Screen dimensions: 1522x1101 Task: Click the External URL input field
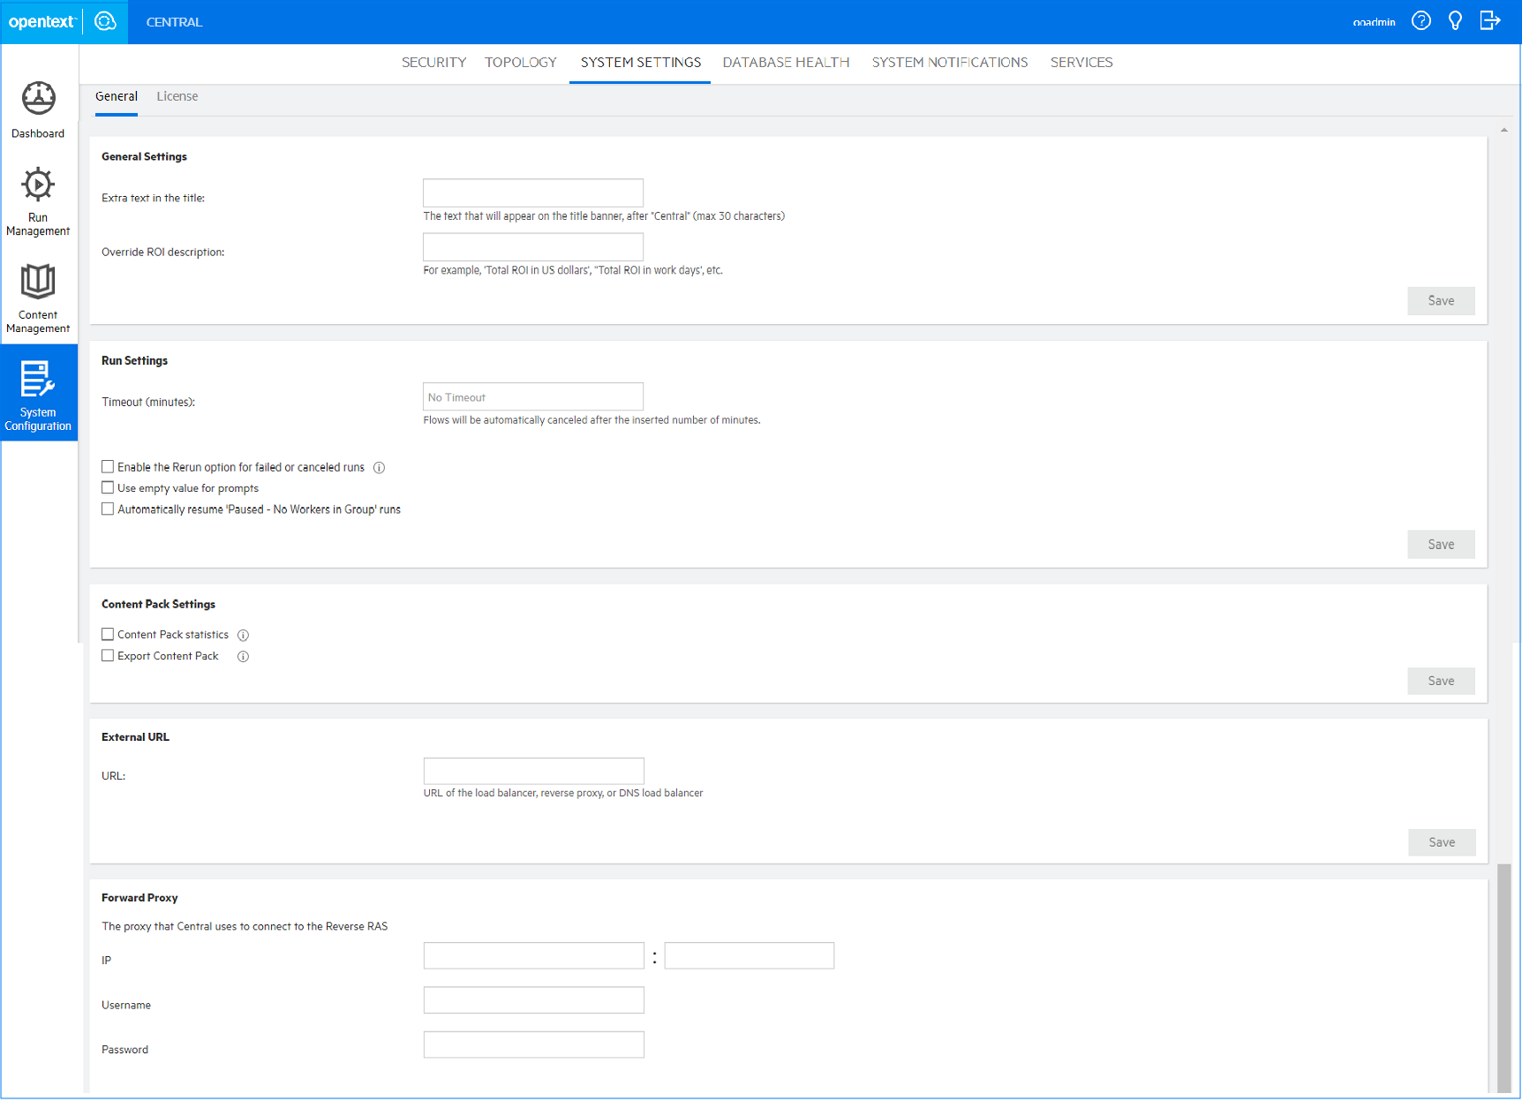click(533, 770)
